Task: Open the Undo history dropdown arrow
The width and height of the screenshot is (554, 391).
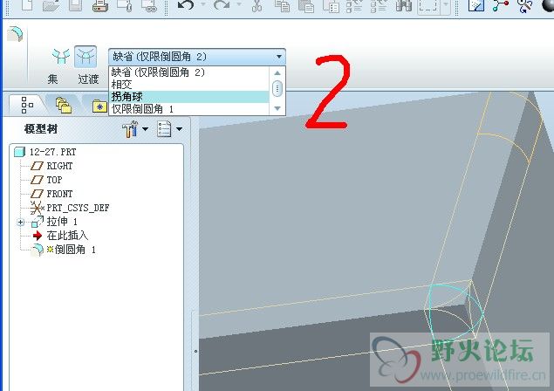Action: (x=203, y=4)
